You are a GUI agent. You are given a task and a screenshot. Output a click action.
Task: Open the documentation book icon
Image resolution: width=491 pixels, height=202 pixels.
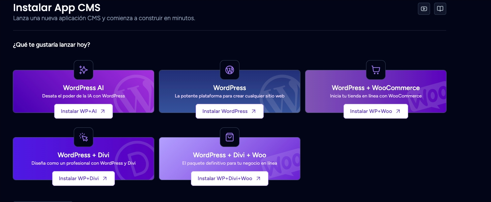pos(440,9)
